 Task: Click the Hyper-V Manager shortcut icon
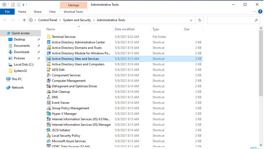tap(49, 114)
